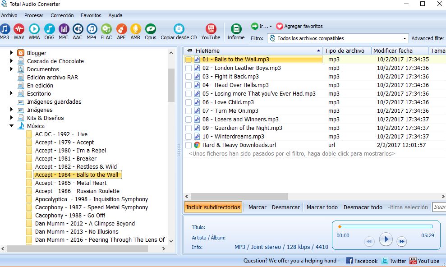Expand Documentos tree node
The width and height of the screenshot is (446, 267).
coord(11,69)
